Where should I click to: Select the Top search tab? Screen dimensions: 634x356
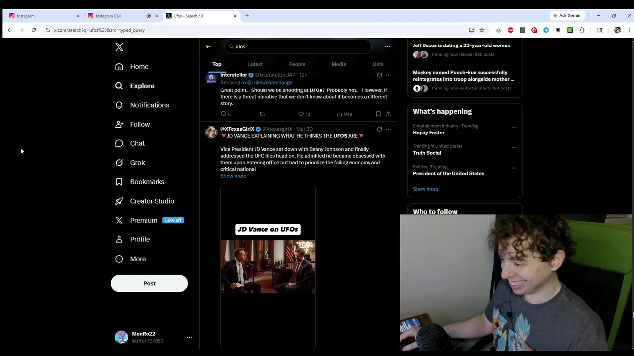coord(217,64)
